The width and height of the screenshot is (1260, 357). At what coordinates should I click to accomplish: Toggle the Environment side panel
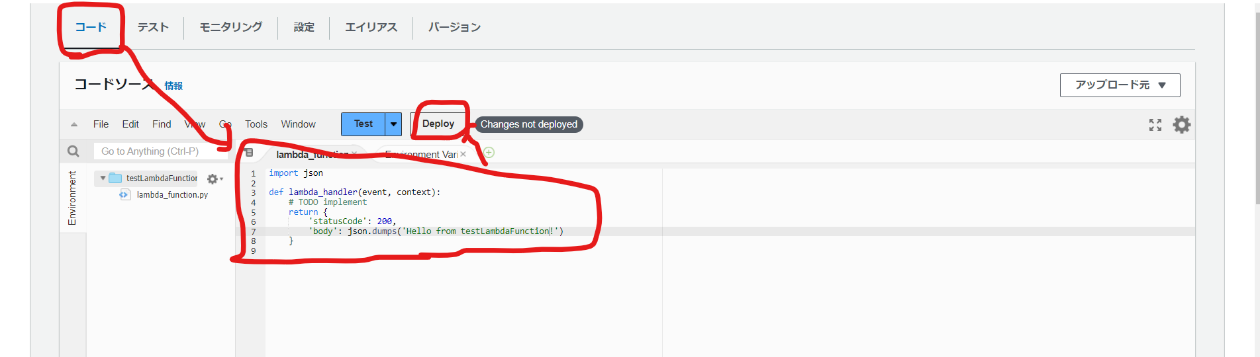click(x=72, y=198)
